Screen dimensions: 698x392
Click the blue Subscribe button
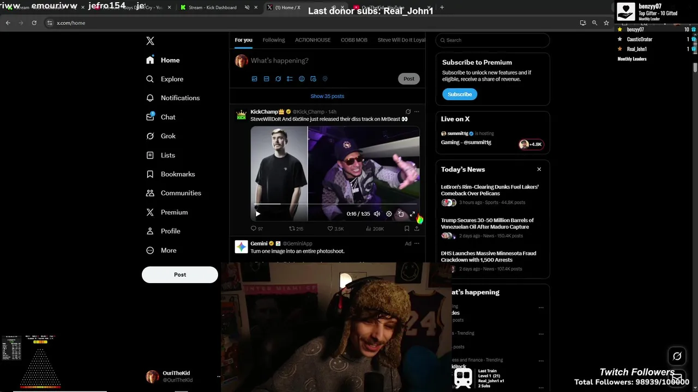pos(460,94)
